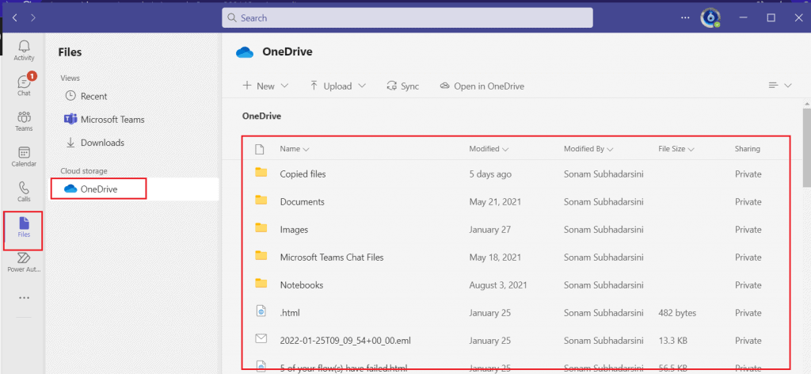Select the Recent view
Screen dimensions: 811x374
point(86,96)
